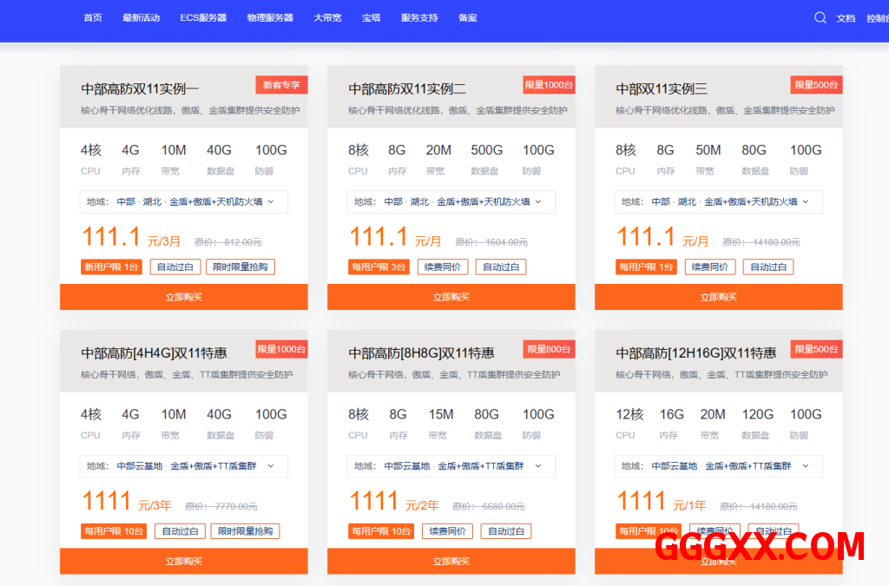Image resolution: width=889 pixels, height=586 pixels.
Task: Select the 最新活动 navigation item
Action: click(141, 18)
